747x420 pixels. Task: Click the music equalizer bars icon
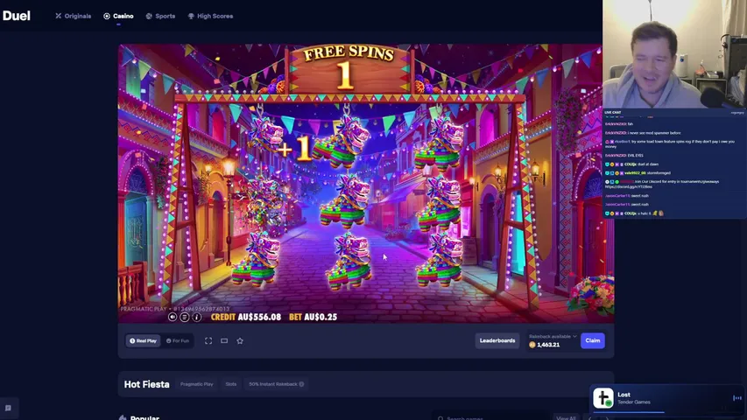(x=737, y=398)
